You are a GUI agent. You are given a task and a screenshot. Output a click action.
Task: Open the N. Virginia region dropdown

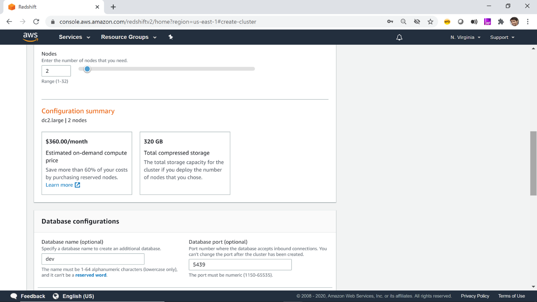pyautogui.click(x=465, y=37)
